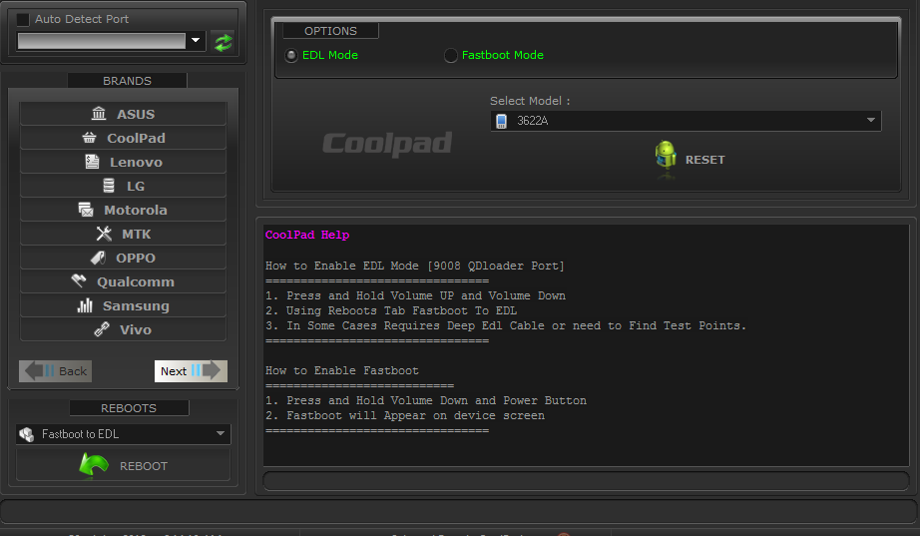Click the 'How to Enable Fastboot' text line
This screenshot has height=536, width=920.
click(342, 370)
